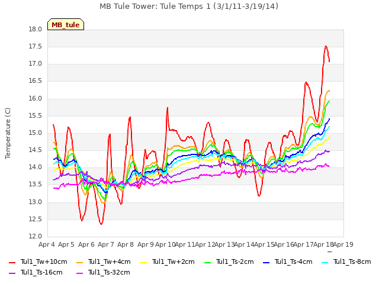Click the Apr 6 x-axis date label
The image size is (379, 284).
point(86,244)
